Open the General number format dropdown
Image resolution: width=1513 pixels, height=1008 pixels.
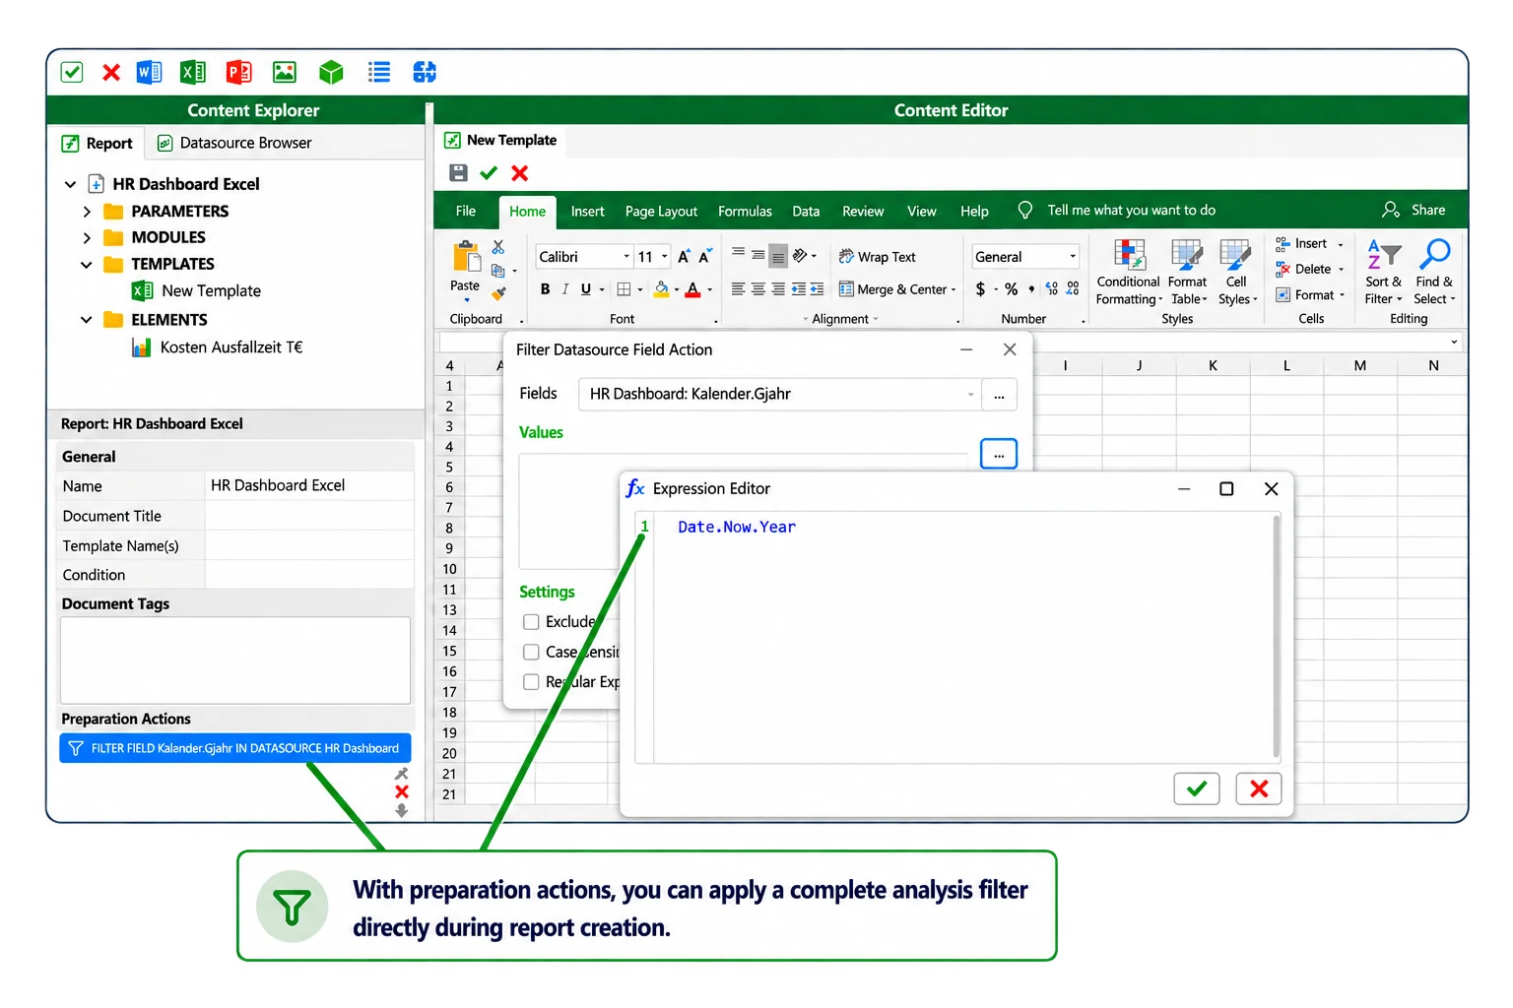click(1073, 257)
